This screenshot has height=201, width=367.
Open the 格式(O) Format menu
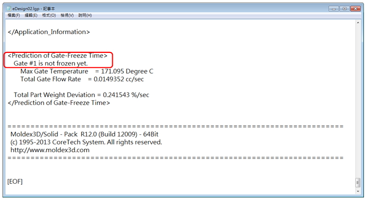49,15
